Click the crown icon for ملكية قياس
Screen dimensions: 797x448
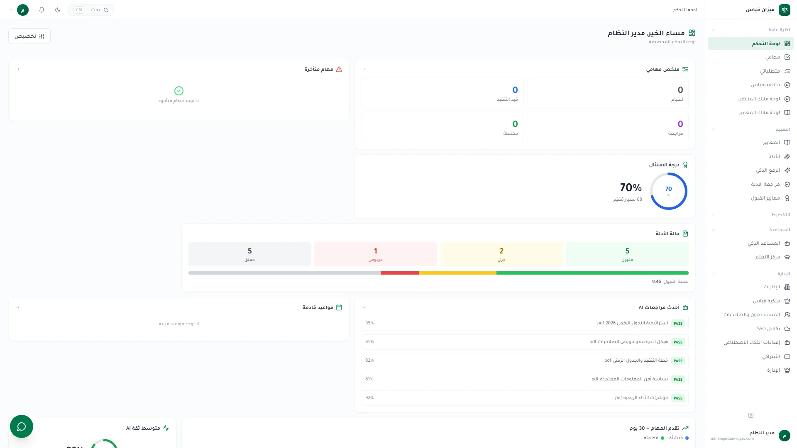click(787, 301)
